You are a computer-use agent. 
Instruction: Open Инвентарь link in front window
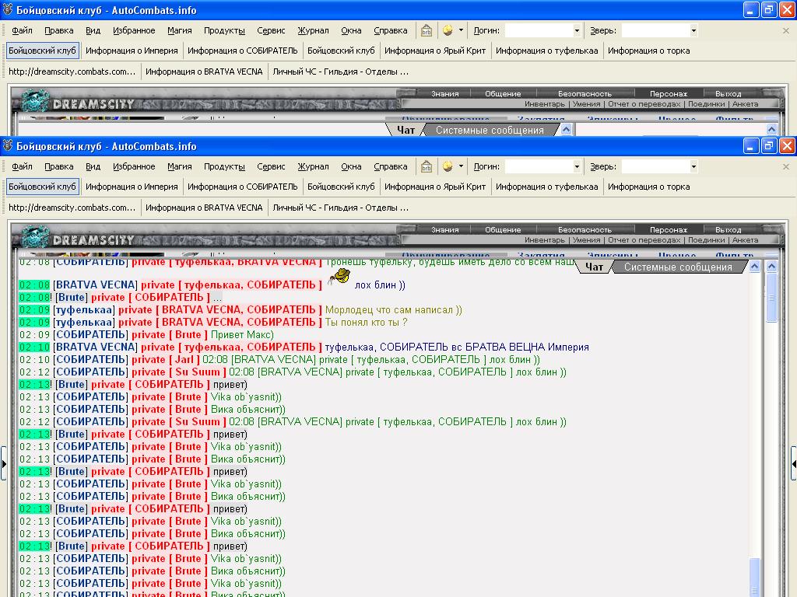[x=545, y=240]
